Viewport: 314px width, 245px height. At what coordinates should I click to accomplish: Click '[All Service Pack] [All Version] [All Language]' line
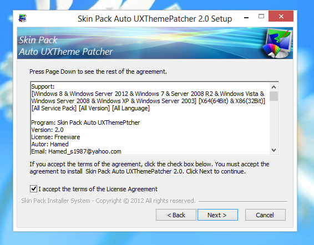[90, 108]
